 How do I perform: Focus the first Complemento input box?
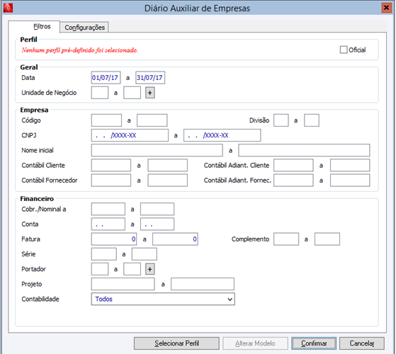286,239
